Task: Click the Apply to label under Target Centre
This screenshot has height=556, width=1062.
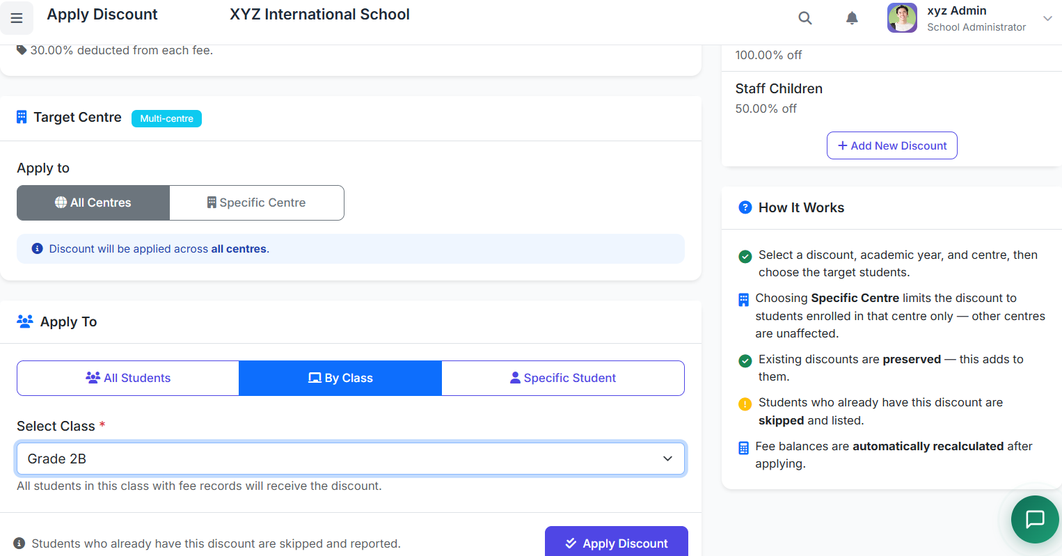Action: pos(43,168)
